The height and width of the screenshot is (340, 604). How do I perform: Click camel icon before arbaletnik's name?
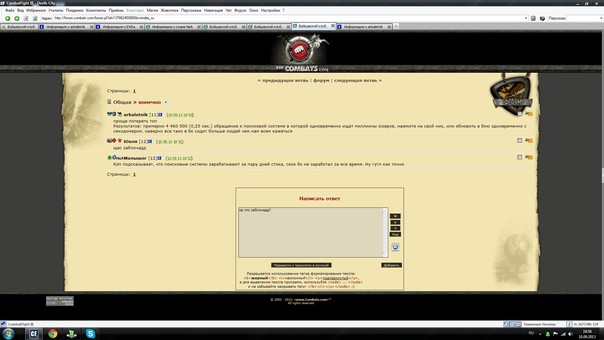(x=120, y=114)
